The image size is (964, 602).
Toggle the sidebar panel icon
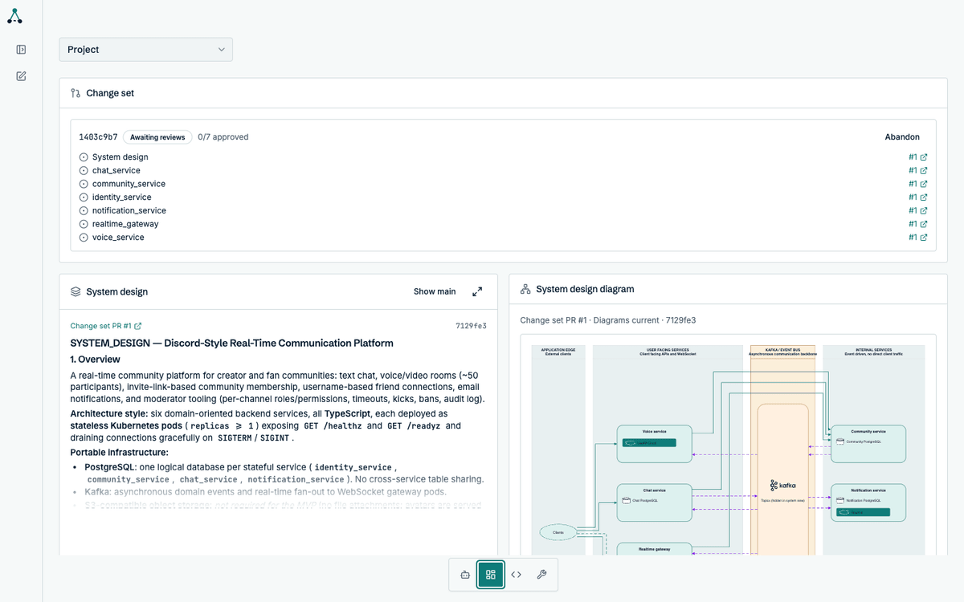click(x=21, y=50)
